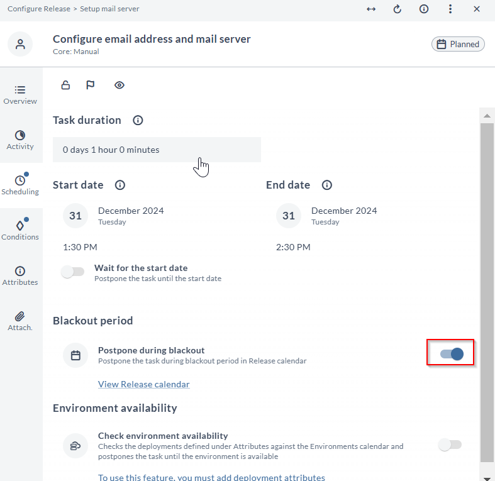Open the Conditions tab
495x481 pixels.
tap(20, 230)
